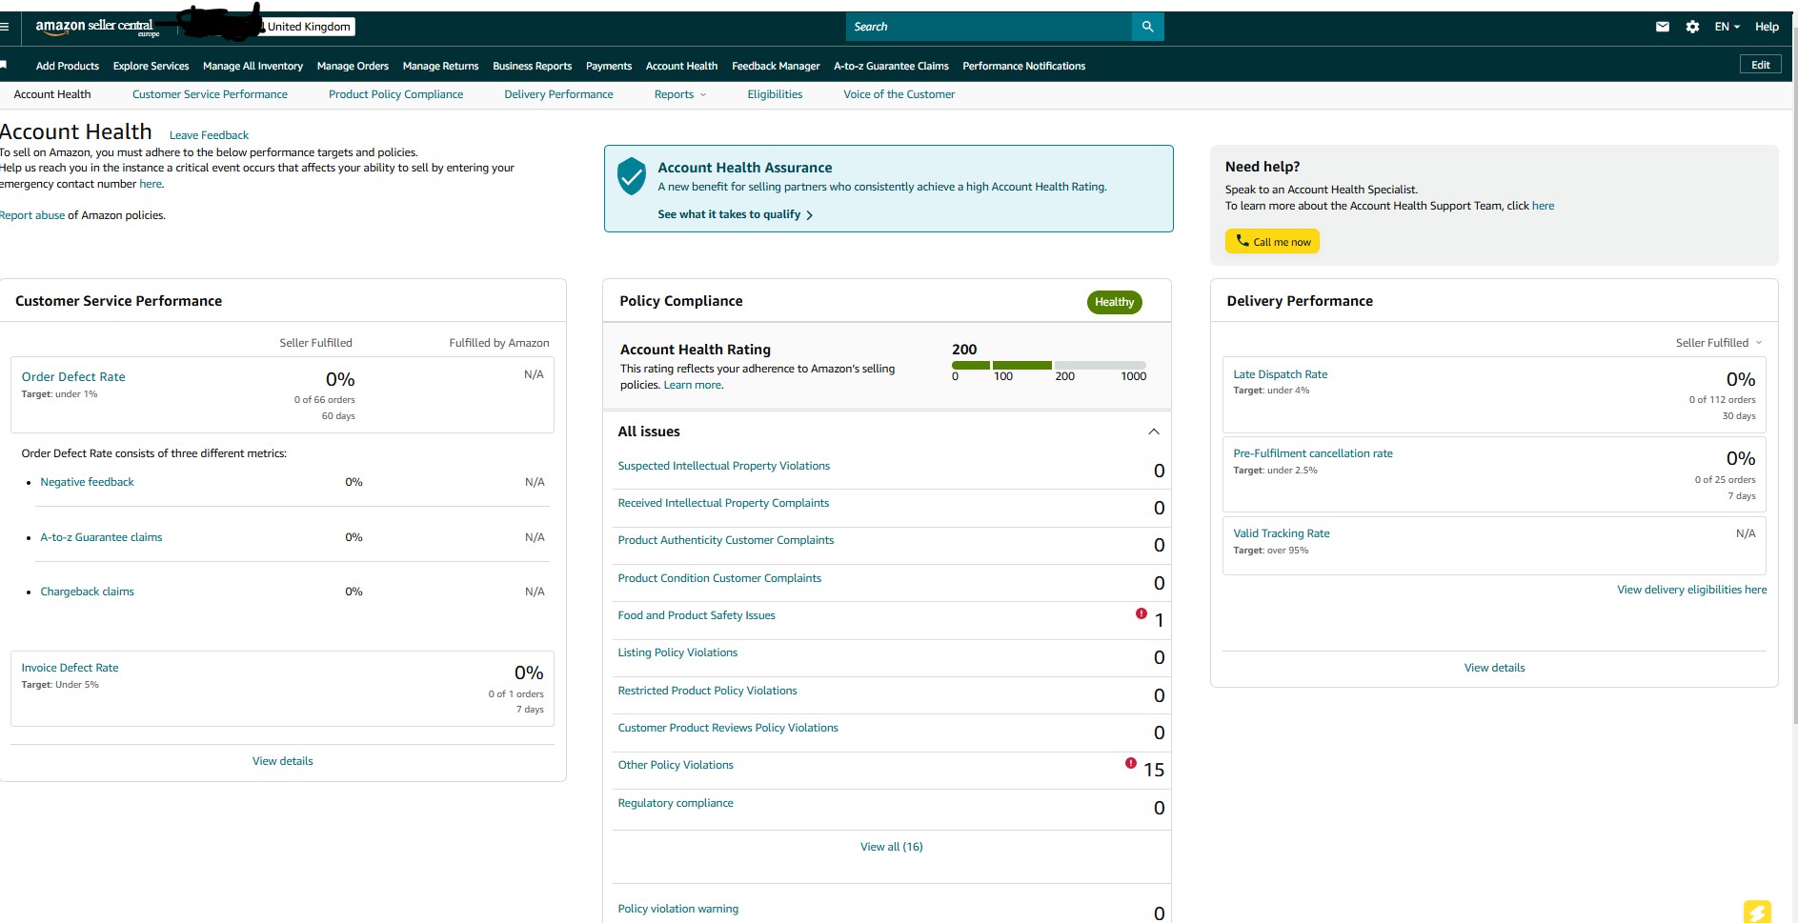The width and height of the screenshot is (1798, 923).
Task: Open the EN language dropdown
Action: (1727, 27)
